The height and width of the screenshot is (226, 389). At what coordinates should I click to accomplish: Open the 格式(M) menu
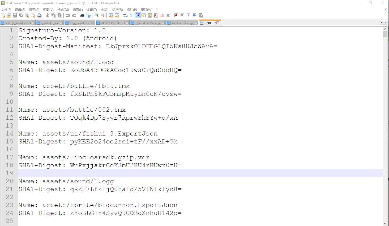[63, 10]
